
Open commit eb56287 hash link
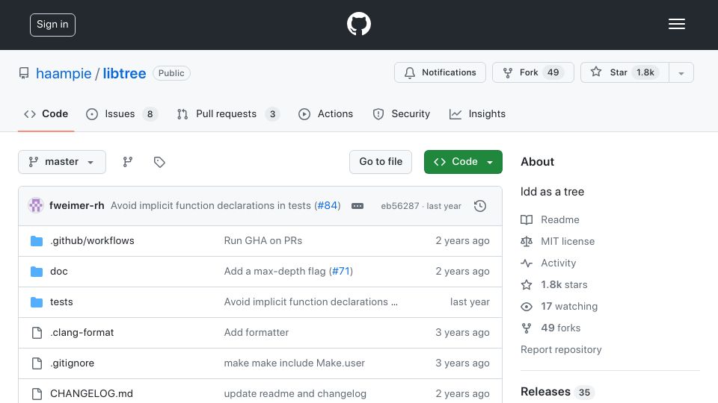click(x=399, y=206)
